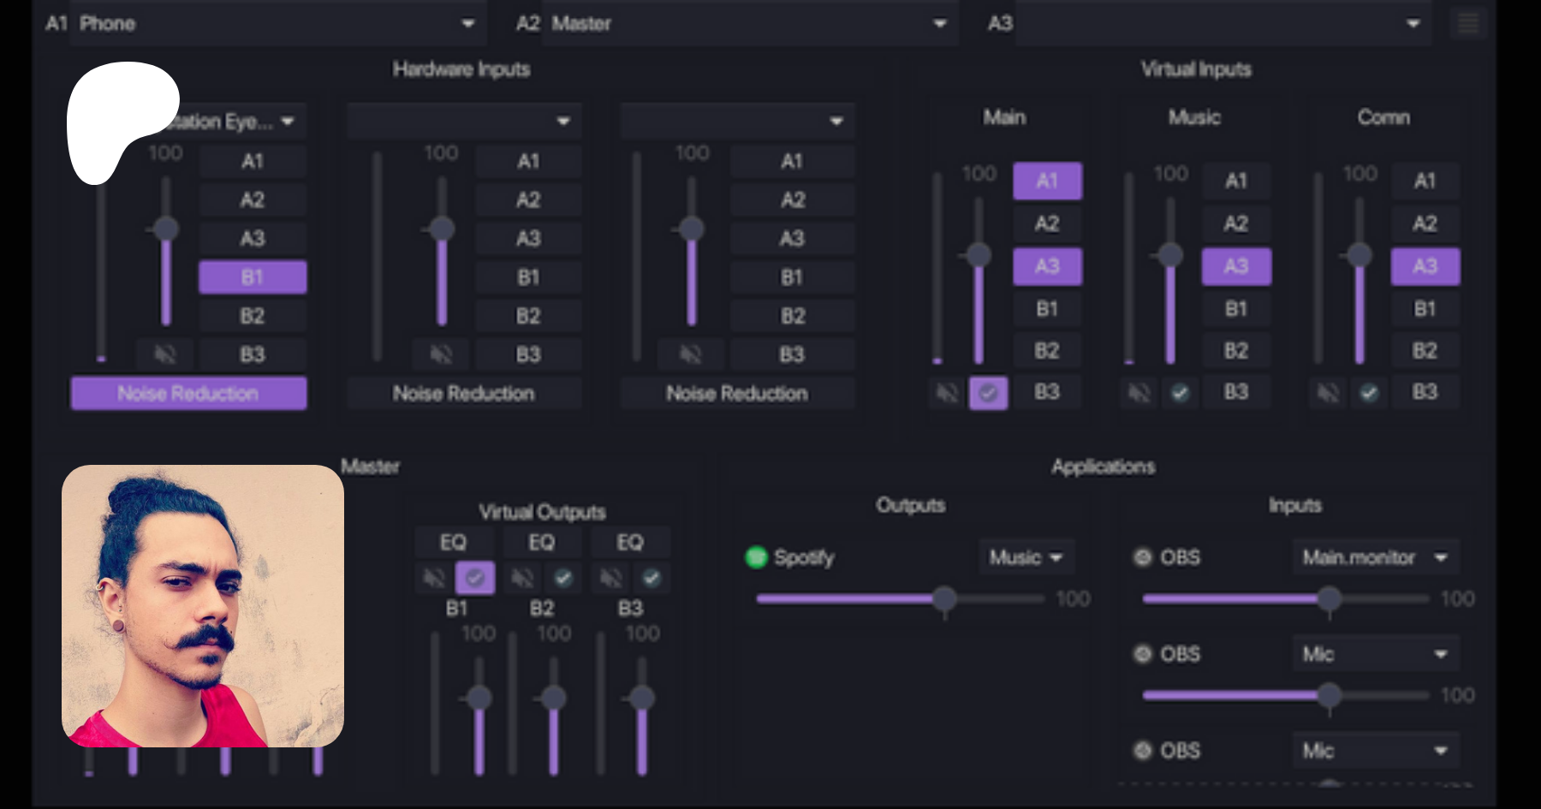Mute the second hardware input
1541x809 pixels.
tap(441, 354)
